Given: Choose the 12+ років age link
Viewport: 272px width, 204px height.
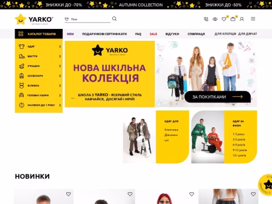Looking at the screenshot, I should coord(239,155).
